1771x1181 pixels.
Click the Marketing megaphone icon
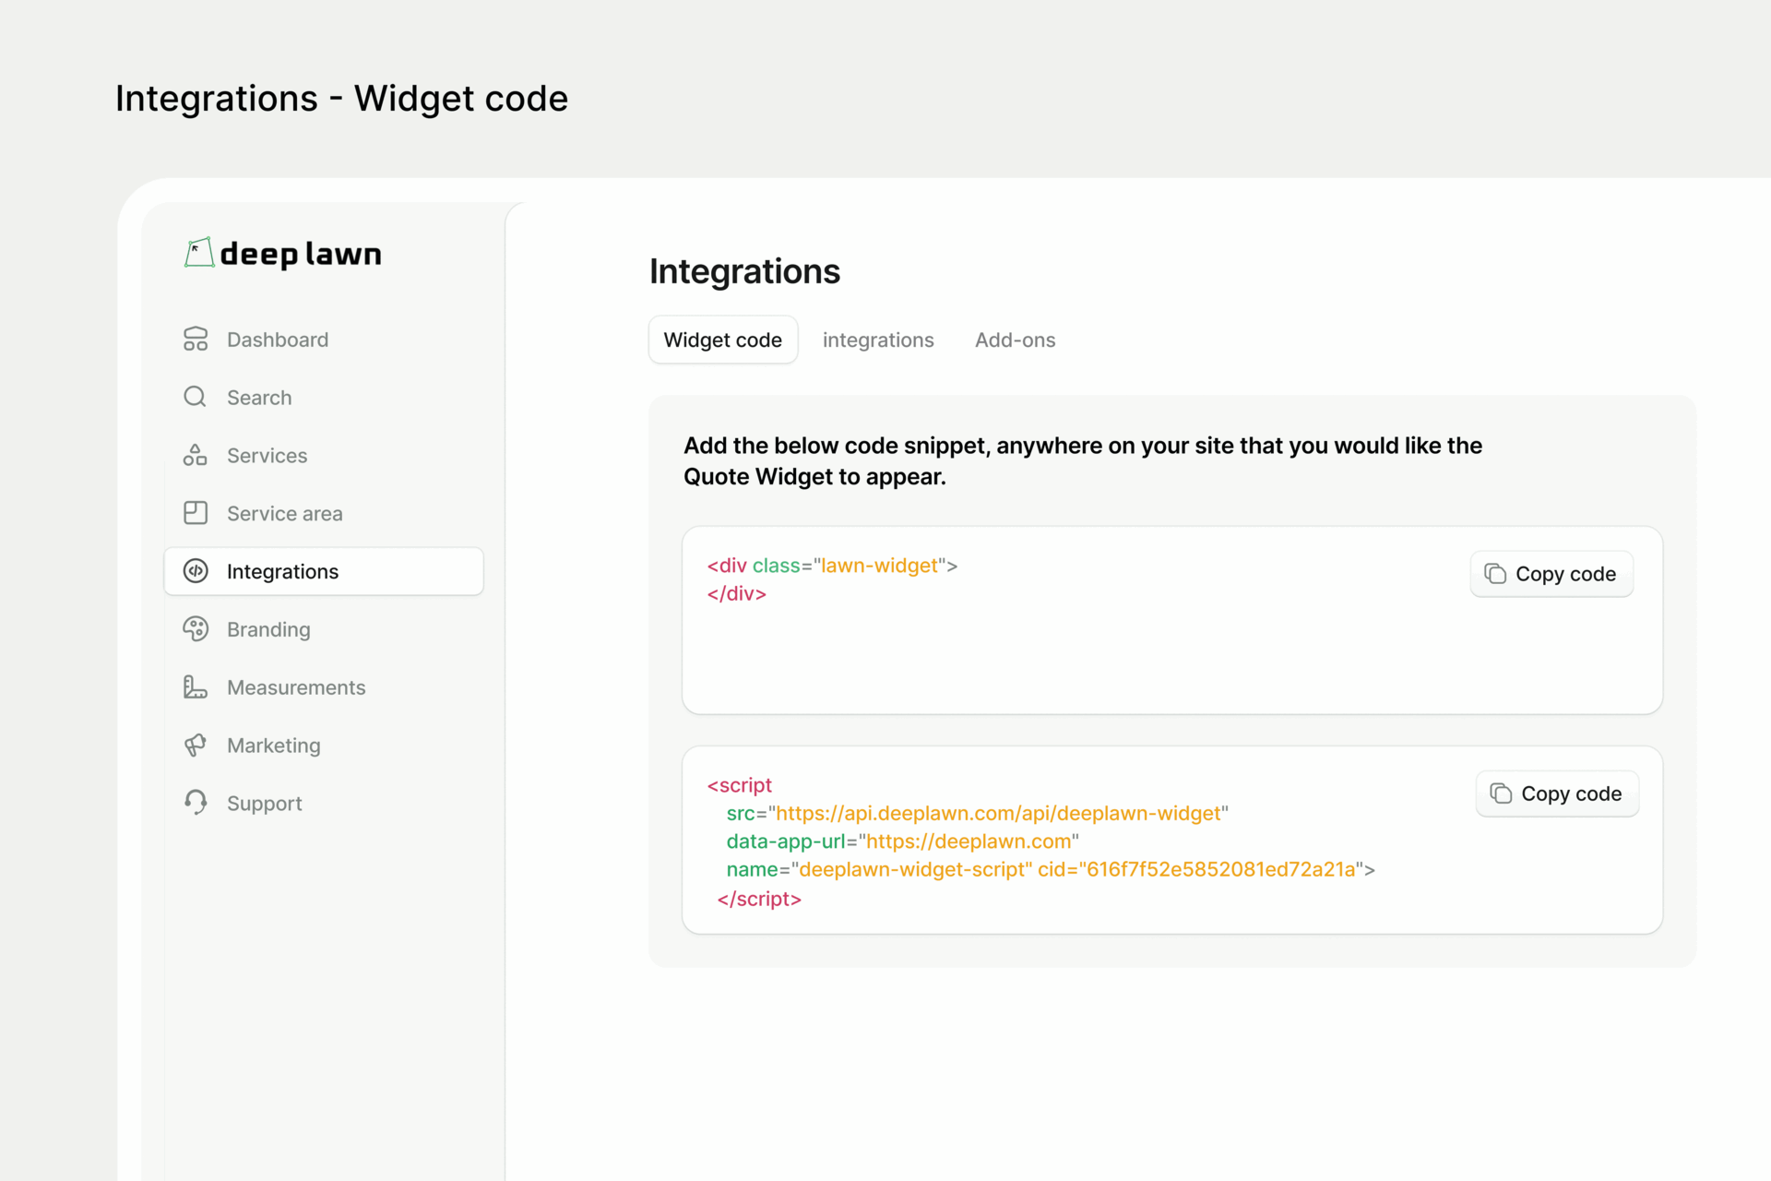click(196, 746)
